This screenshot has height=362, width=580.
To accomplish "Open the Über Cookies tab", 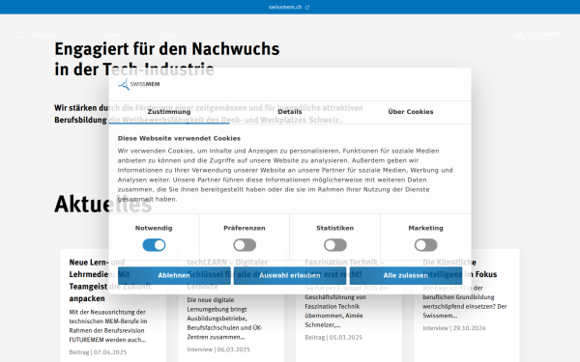I will [x=411, y=112].
